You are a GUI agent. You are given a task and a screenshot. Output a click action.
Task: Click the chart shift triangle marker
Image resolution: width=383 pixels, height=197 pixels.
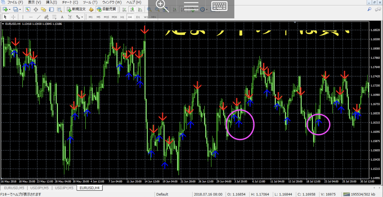click(x=295, y=23)
